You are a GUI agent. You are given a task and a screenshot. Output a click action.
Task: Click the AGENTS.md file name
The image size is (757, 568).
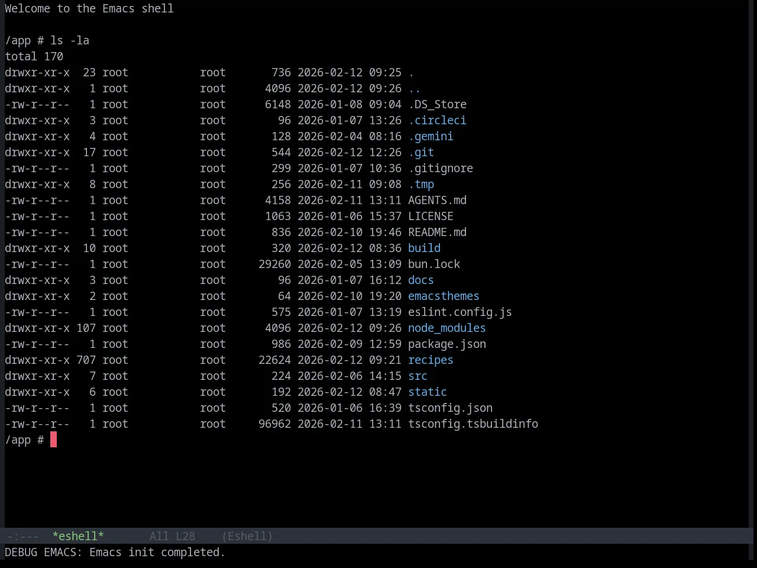tap(437, 200)
